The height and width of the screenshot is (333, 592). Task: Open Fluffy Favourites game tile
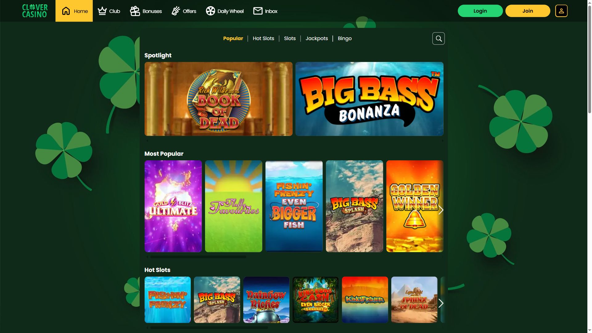234,206
